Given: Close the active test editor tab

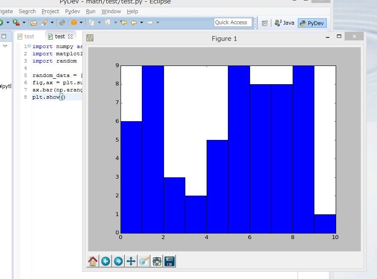Looking at the screenshot, I should click(x=71, y=37).
